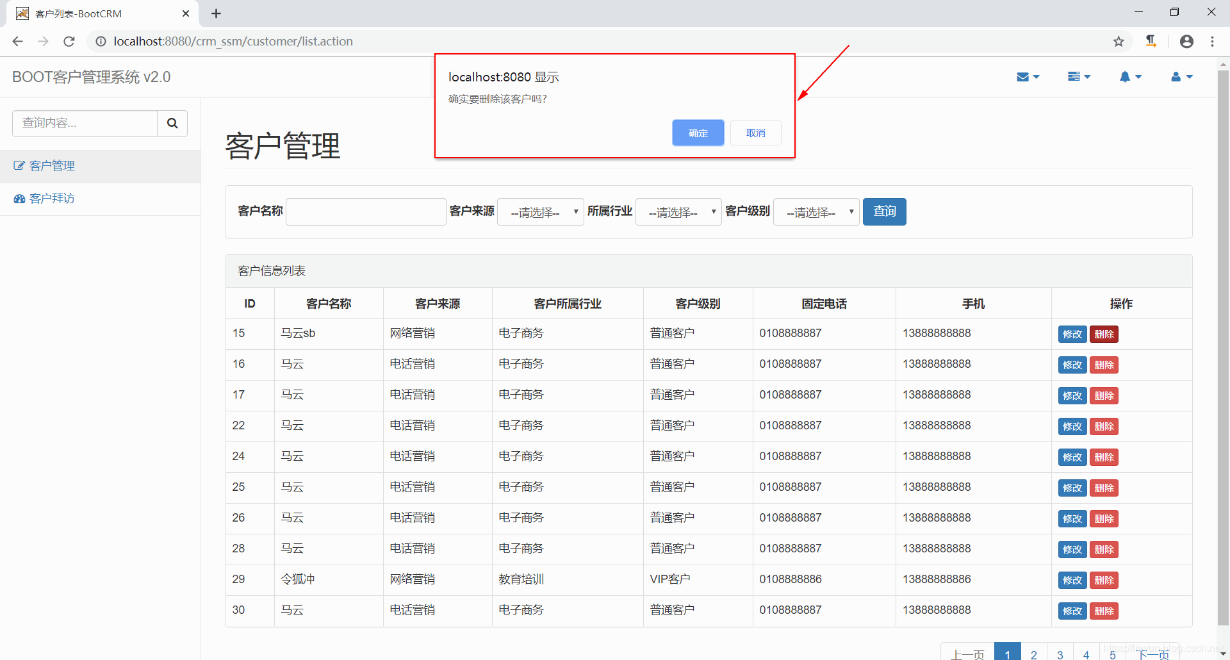Delete customer ID 30 with 删除
Screen dimensions: 1230x660
pos(1104,611)
